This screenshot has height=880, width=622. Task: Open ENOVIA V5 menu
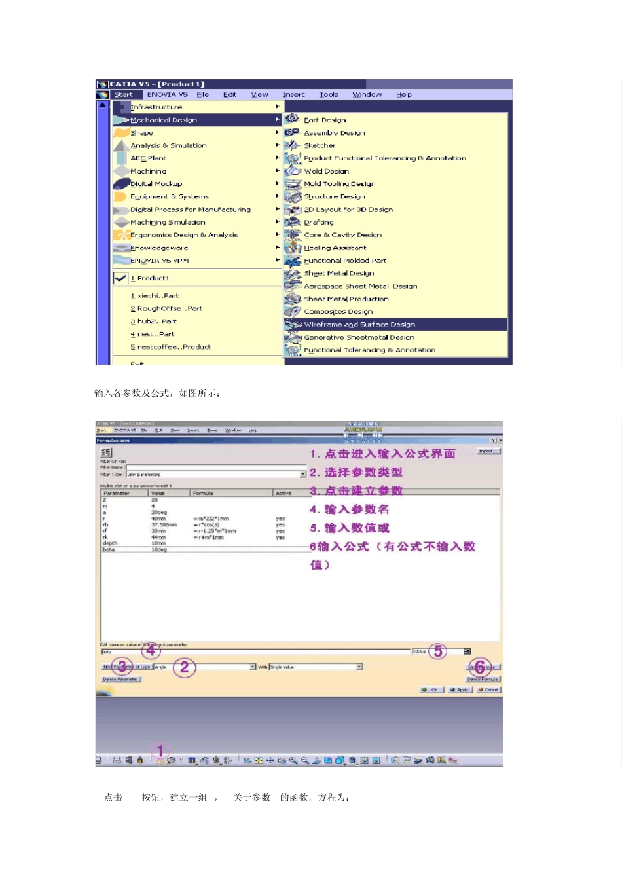[x=167, y=94]
